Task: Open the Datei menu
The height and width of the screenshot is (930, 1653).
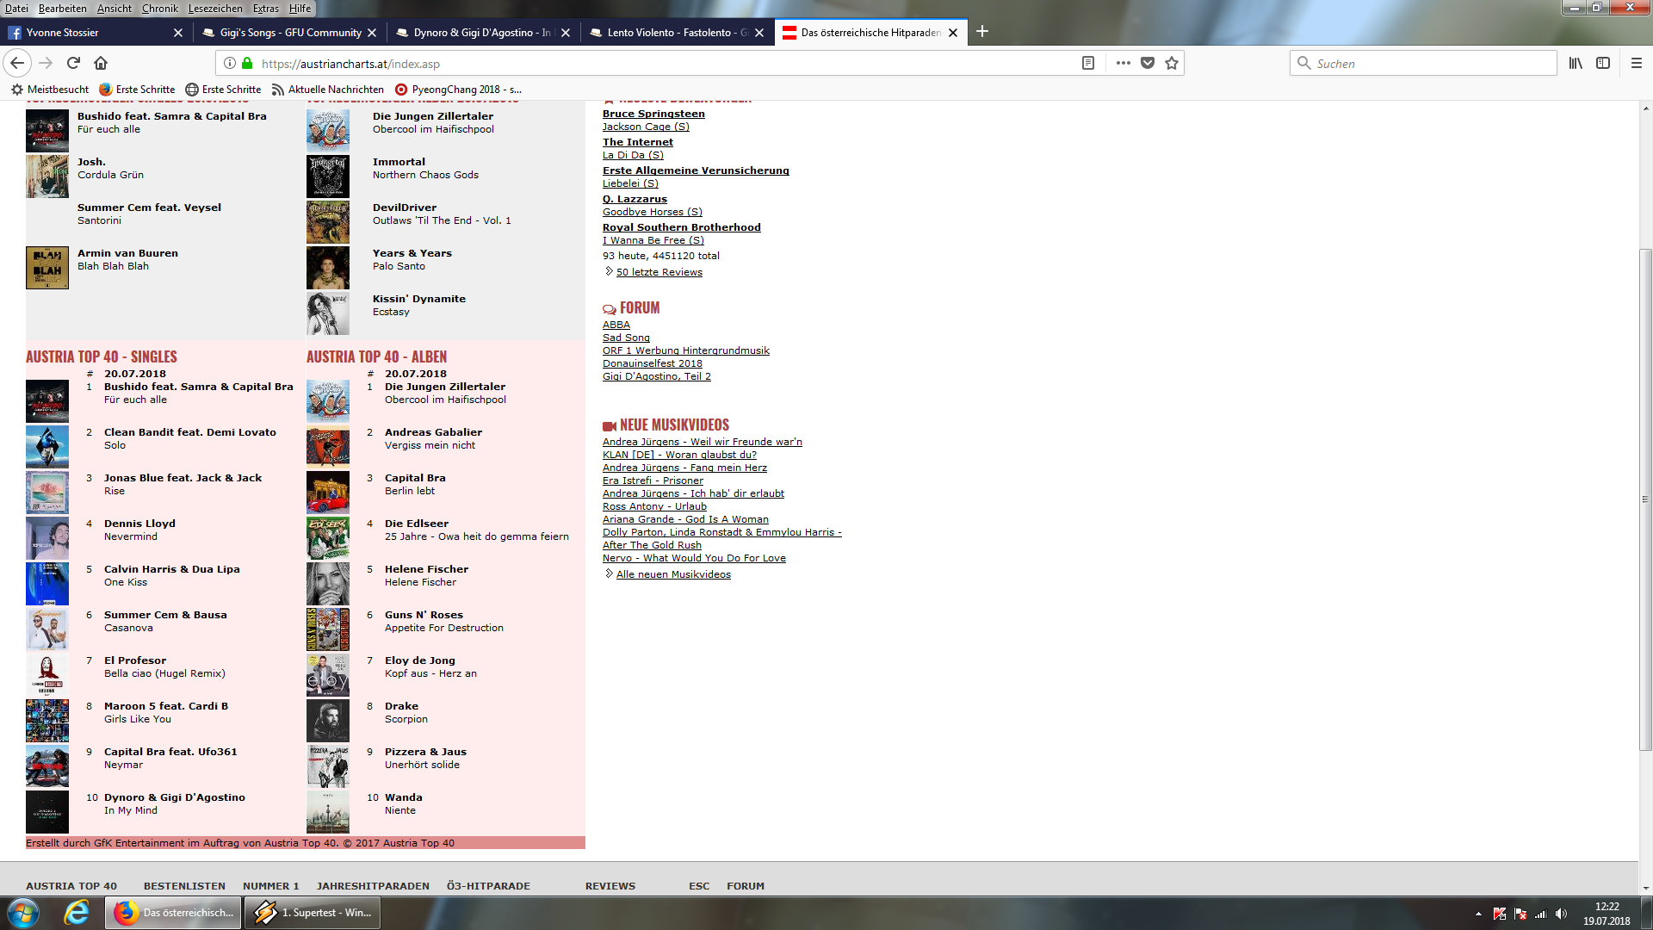Action: 16,9
